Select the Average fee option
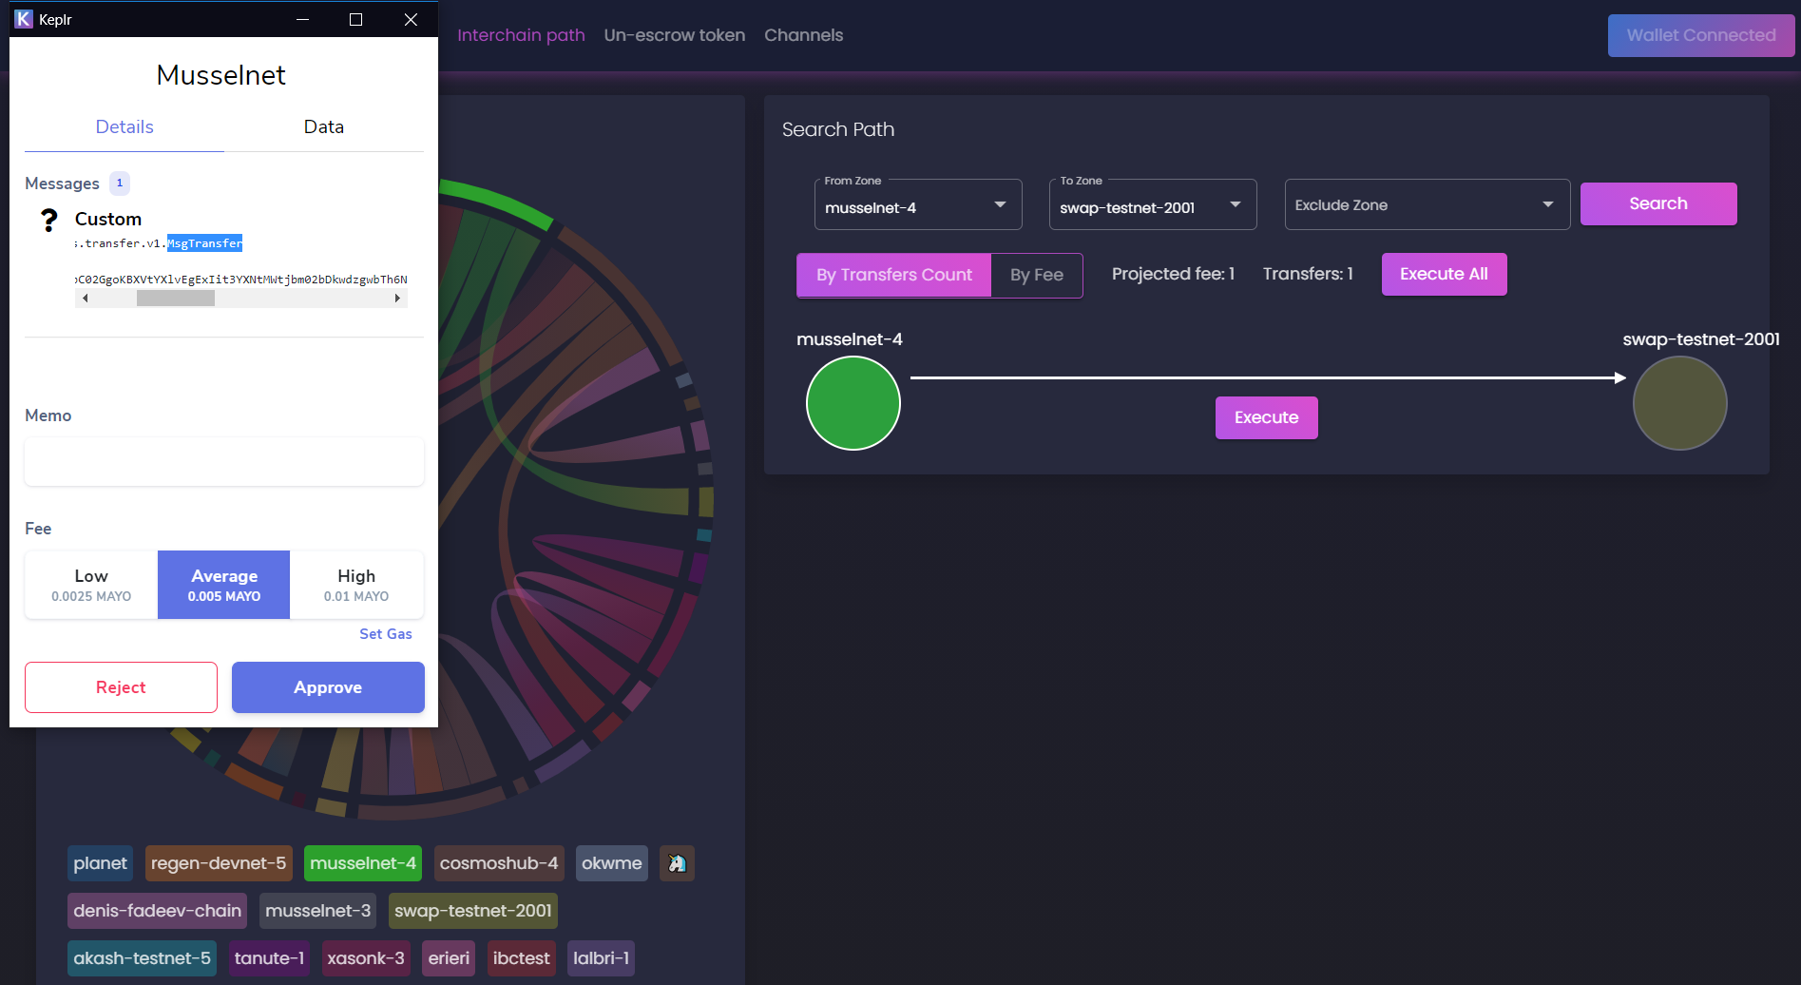The image size is (1801, 985). 224,585
